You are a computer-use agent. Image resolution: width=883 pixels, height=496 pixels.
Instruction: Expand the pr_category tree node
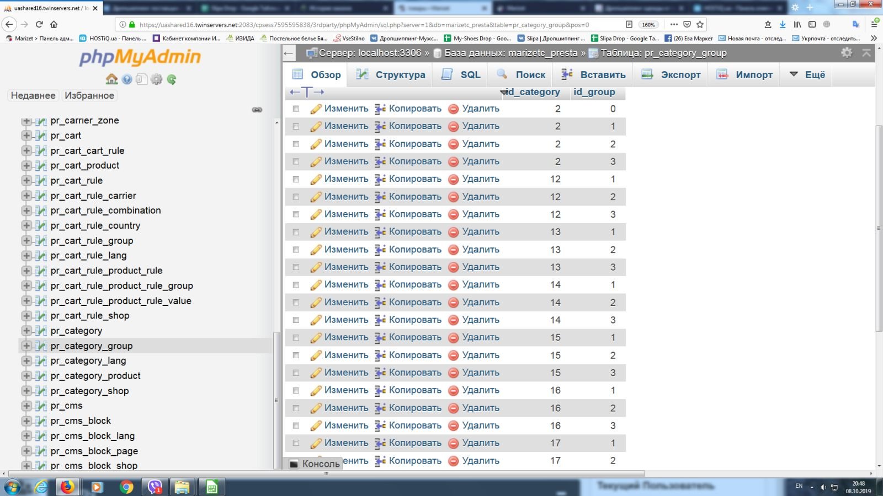click(x=26, y=331)
